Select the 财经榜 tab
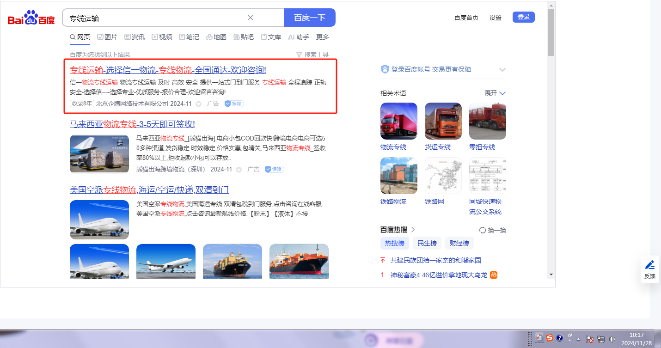 click(459, 243)
